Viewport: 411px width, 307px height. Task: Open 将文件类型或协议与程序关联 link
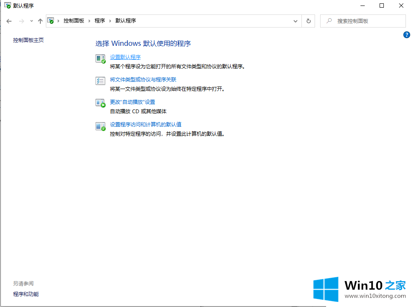(x=143, y=80)
